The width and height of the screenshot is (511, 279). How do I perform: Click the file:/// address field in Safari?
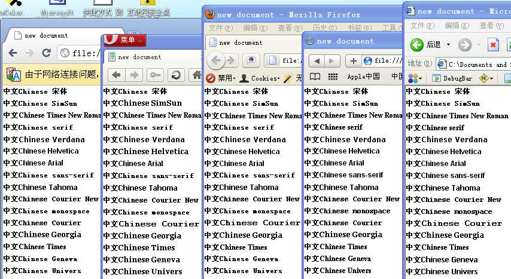tap(382, 60)
